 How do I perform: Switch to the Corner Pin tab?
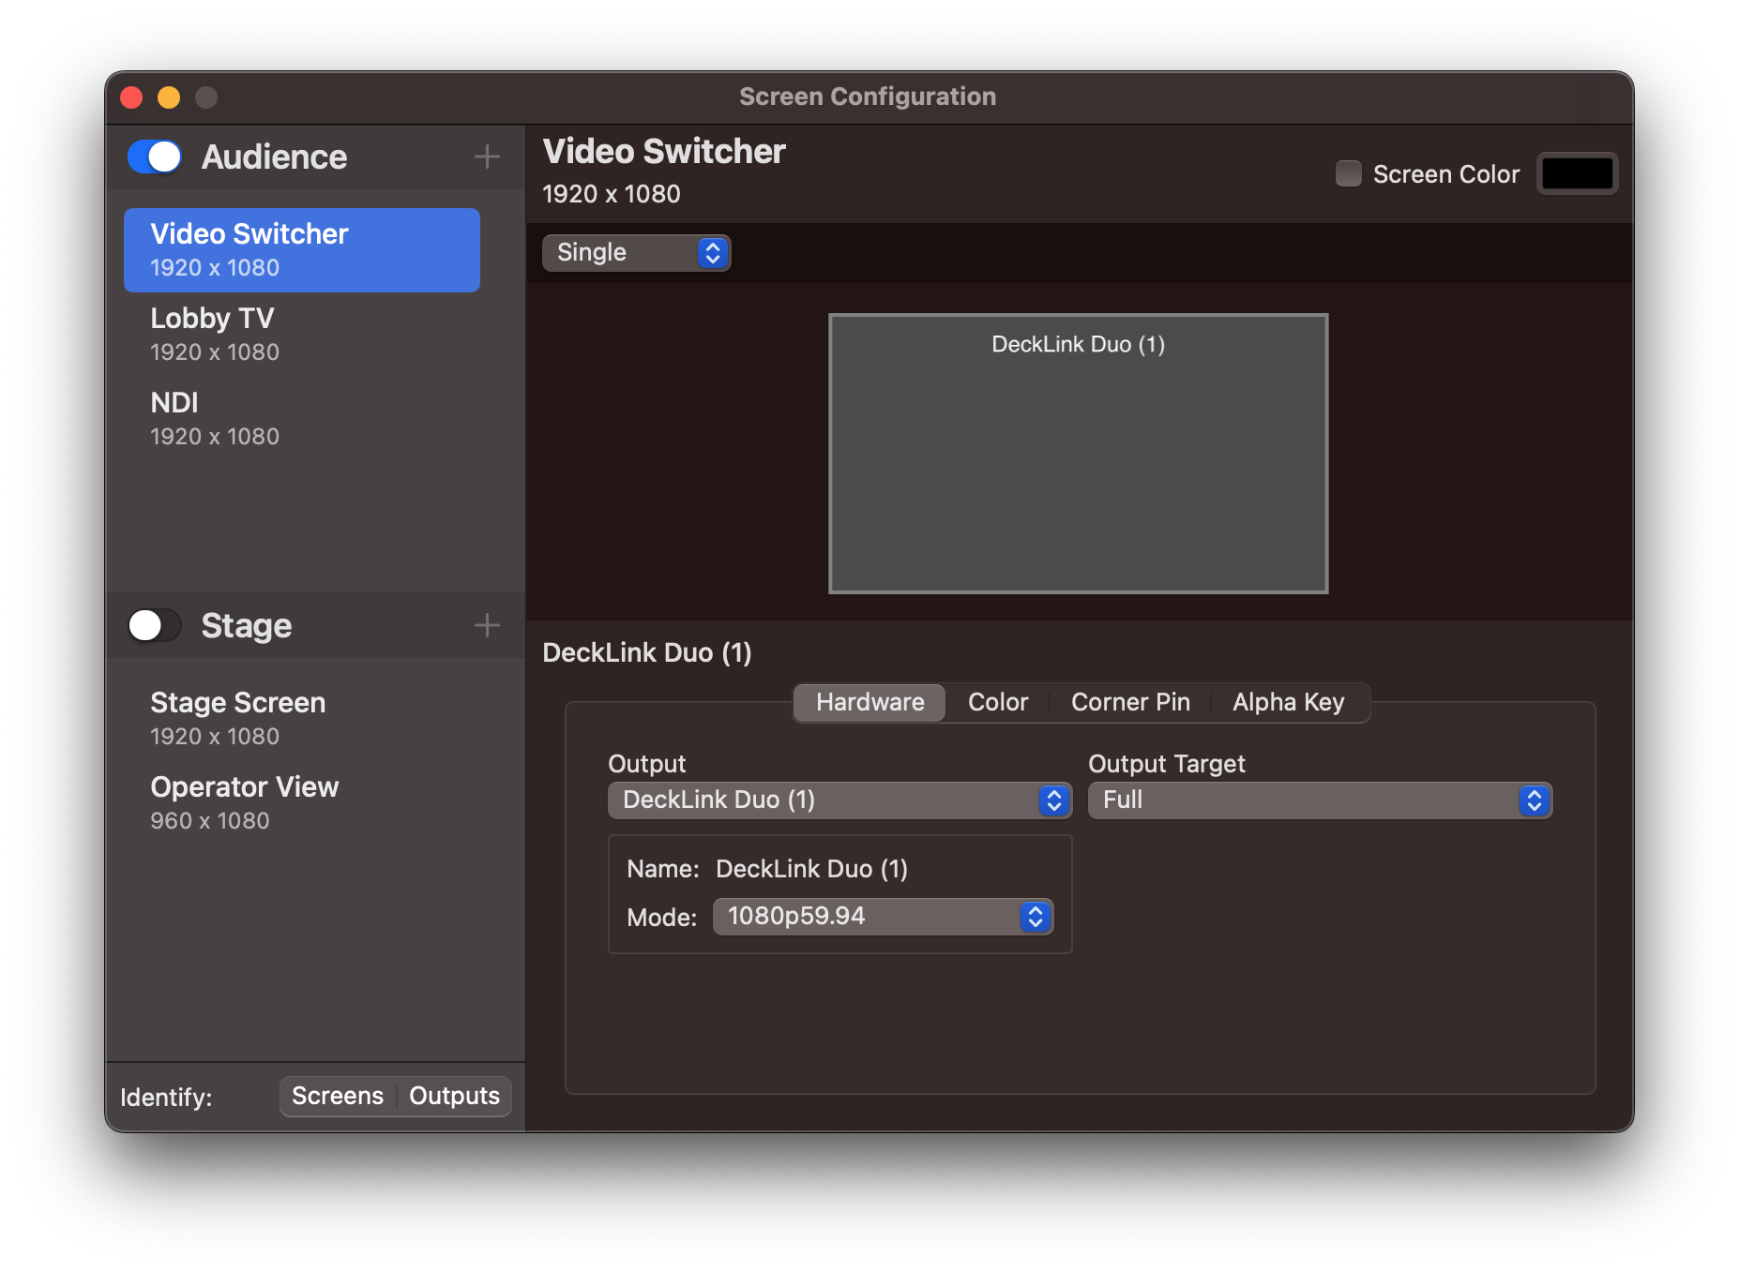(x=1130, y=702)
